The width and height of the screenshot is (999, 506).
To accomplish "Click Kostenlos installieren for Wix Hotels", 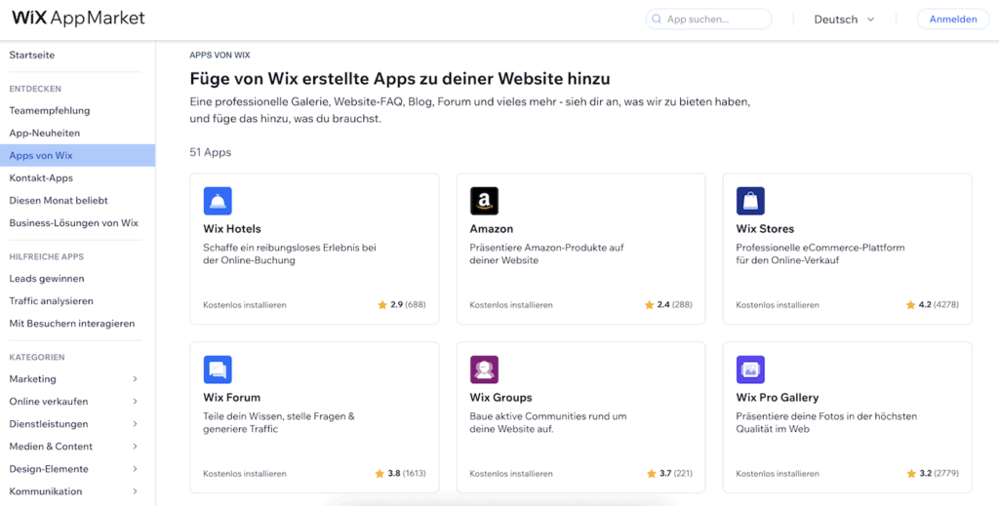I will tap(245, 305).
